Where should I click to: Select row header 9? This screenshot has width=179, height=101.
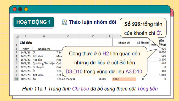click(16, 75)
